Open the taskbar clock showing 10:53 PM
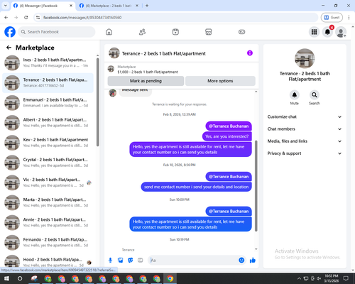 pyautogui.click(x=331, y=278)
